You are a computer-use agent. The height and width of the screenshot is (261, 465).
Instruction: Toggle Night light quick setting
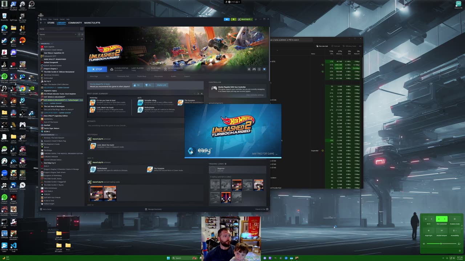[429, 231]
